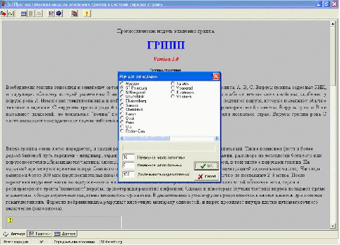Screen dimensions: 340x245
Task: Click the modeling duration field showing 150
Action: [128, 174]
